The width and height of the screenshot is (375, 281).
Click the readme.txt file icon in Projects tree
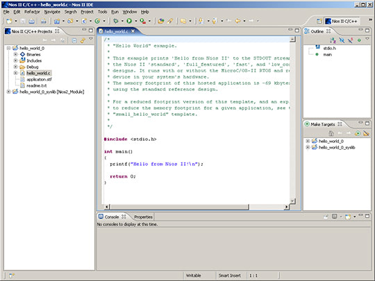tap(22, 85)
